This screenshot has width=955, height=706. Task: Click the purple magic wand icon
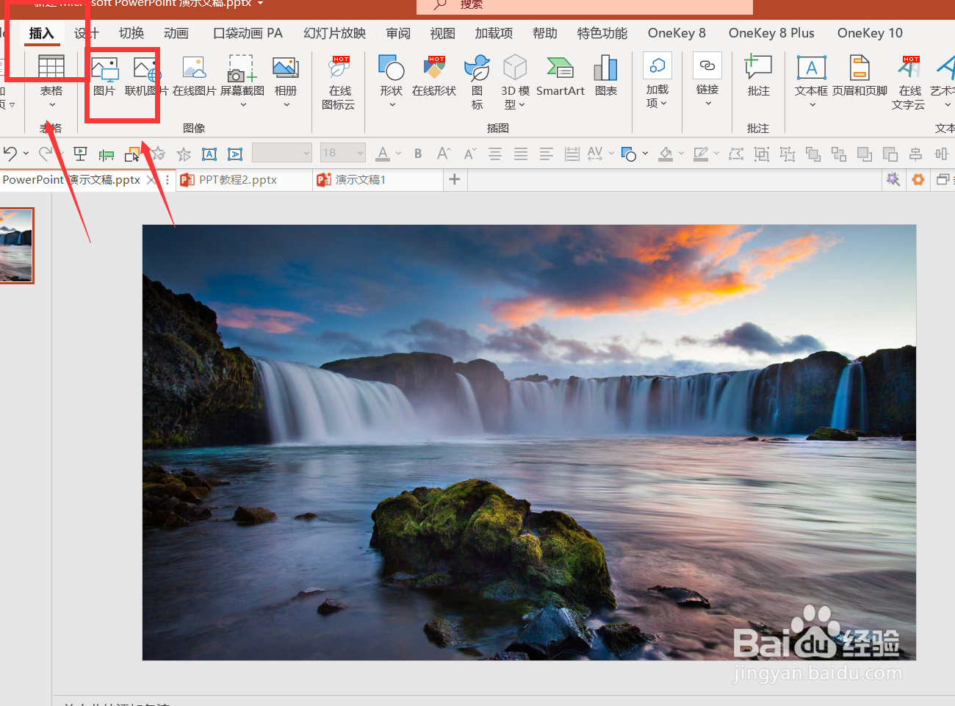coord(893,179)
